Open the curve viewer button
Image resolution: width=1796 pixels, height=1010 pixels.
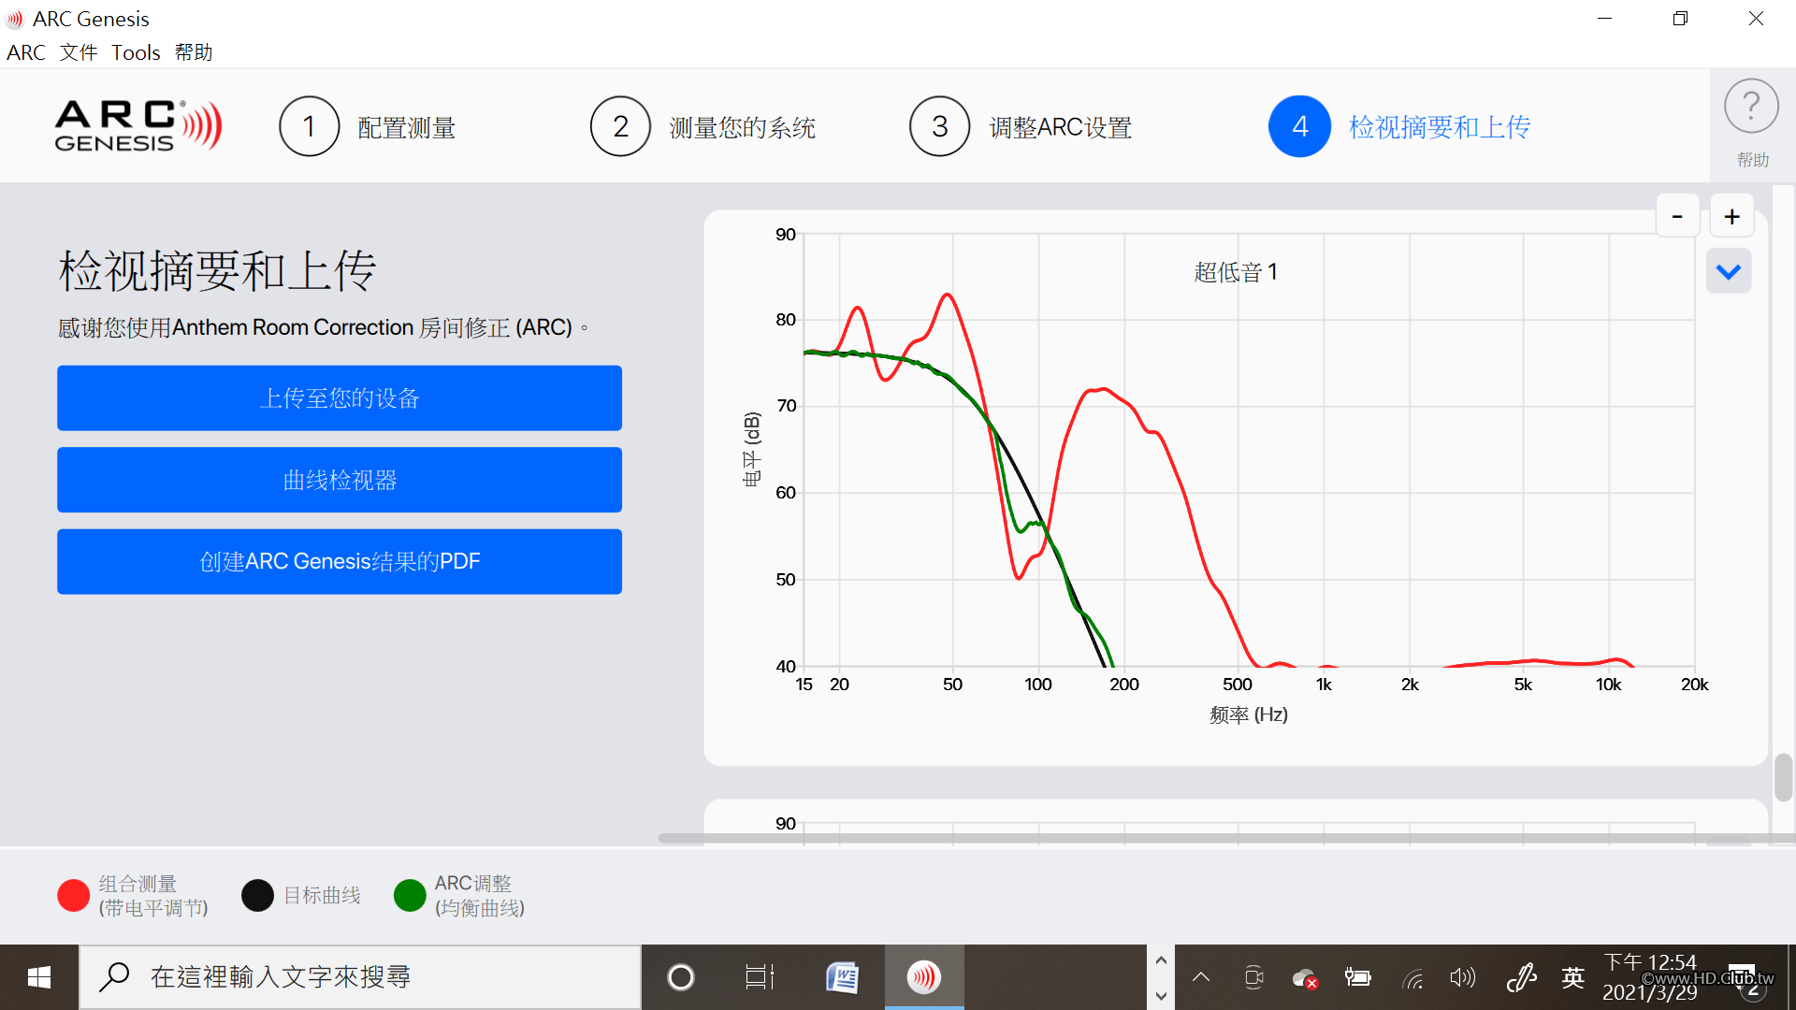click(x=339, y=480)
